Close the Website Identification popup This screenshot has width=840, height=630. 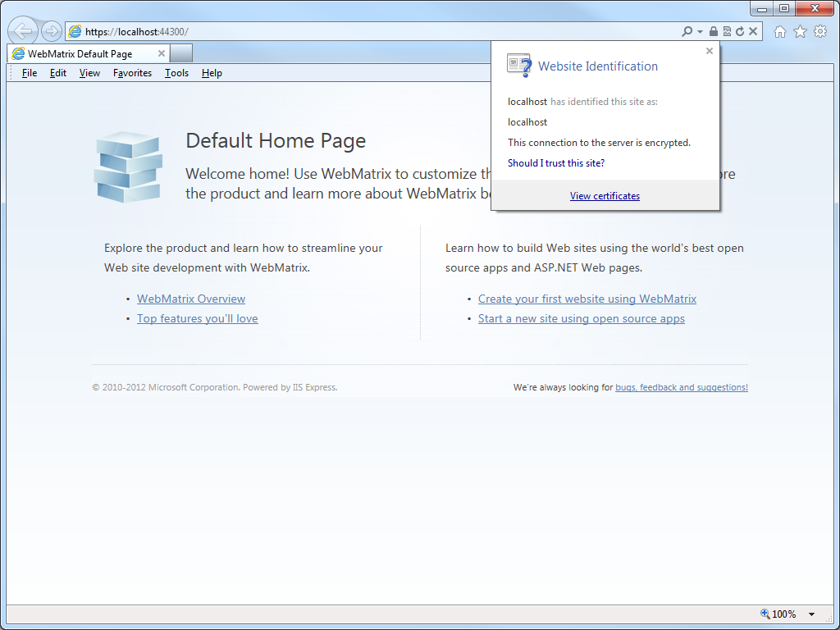pyautogui.click(x=710, y=51)
